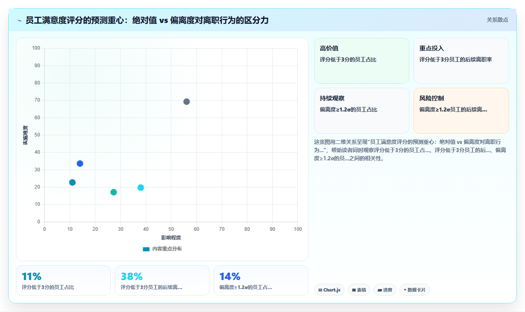This screenshot has height=312, width=525.
Task: Click the icon in the Chart.js tag
Action: click(320, 290)
